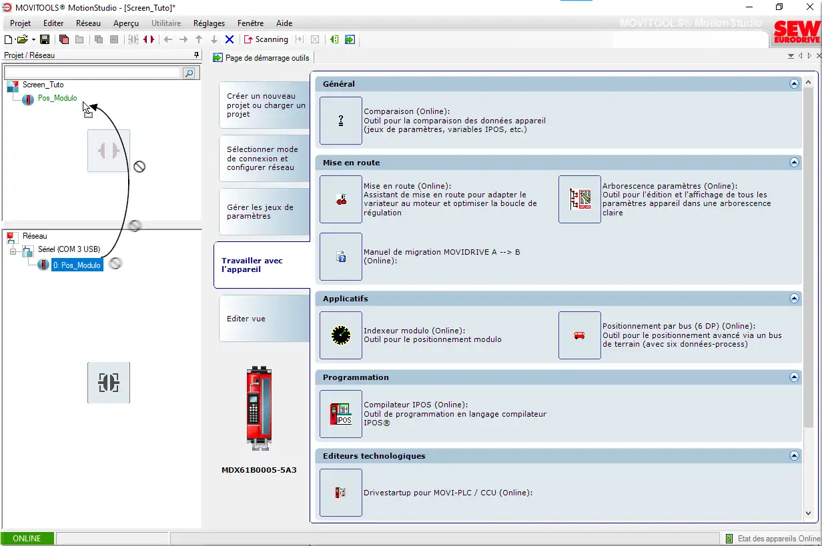Pin the Projet / Réseau panel
The height and width of the screenshot is (546, 822).
(x=196, y=55)
